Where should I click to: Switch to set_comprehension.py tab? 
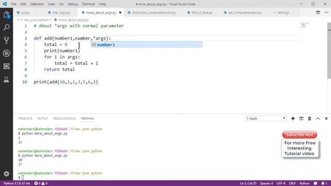(x=245, y=12)
